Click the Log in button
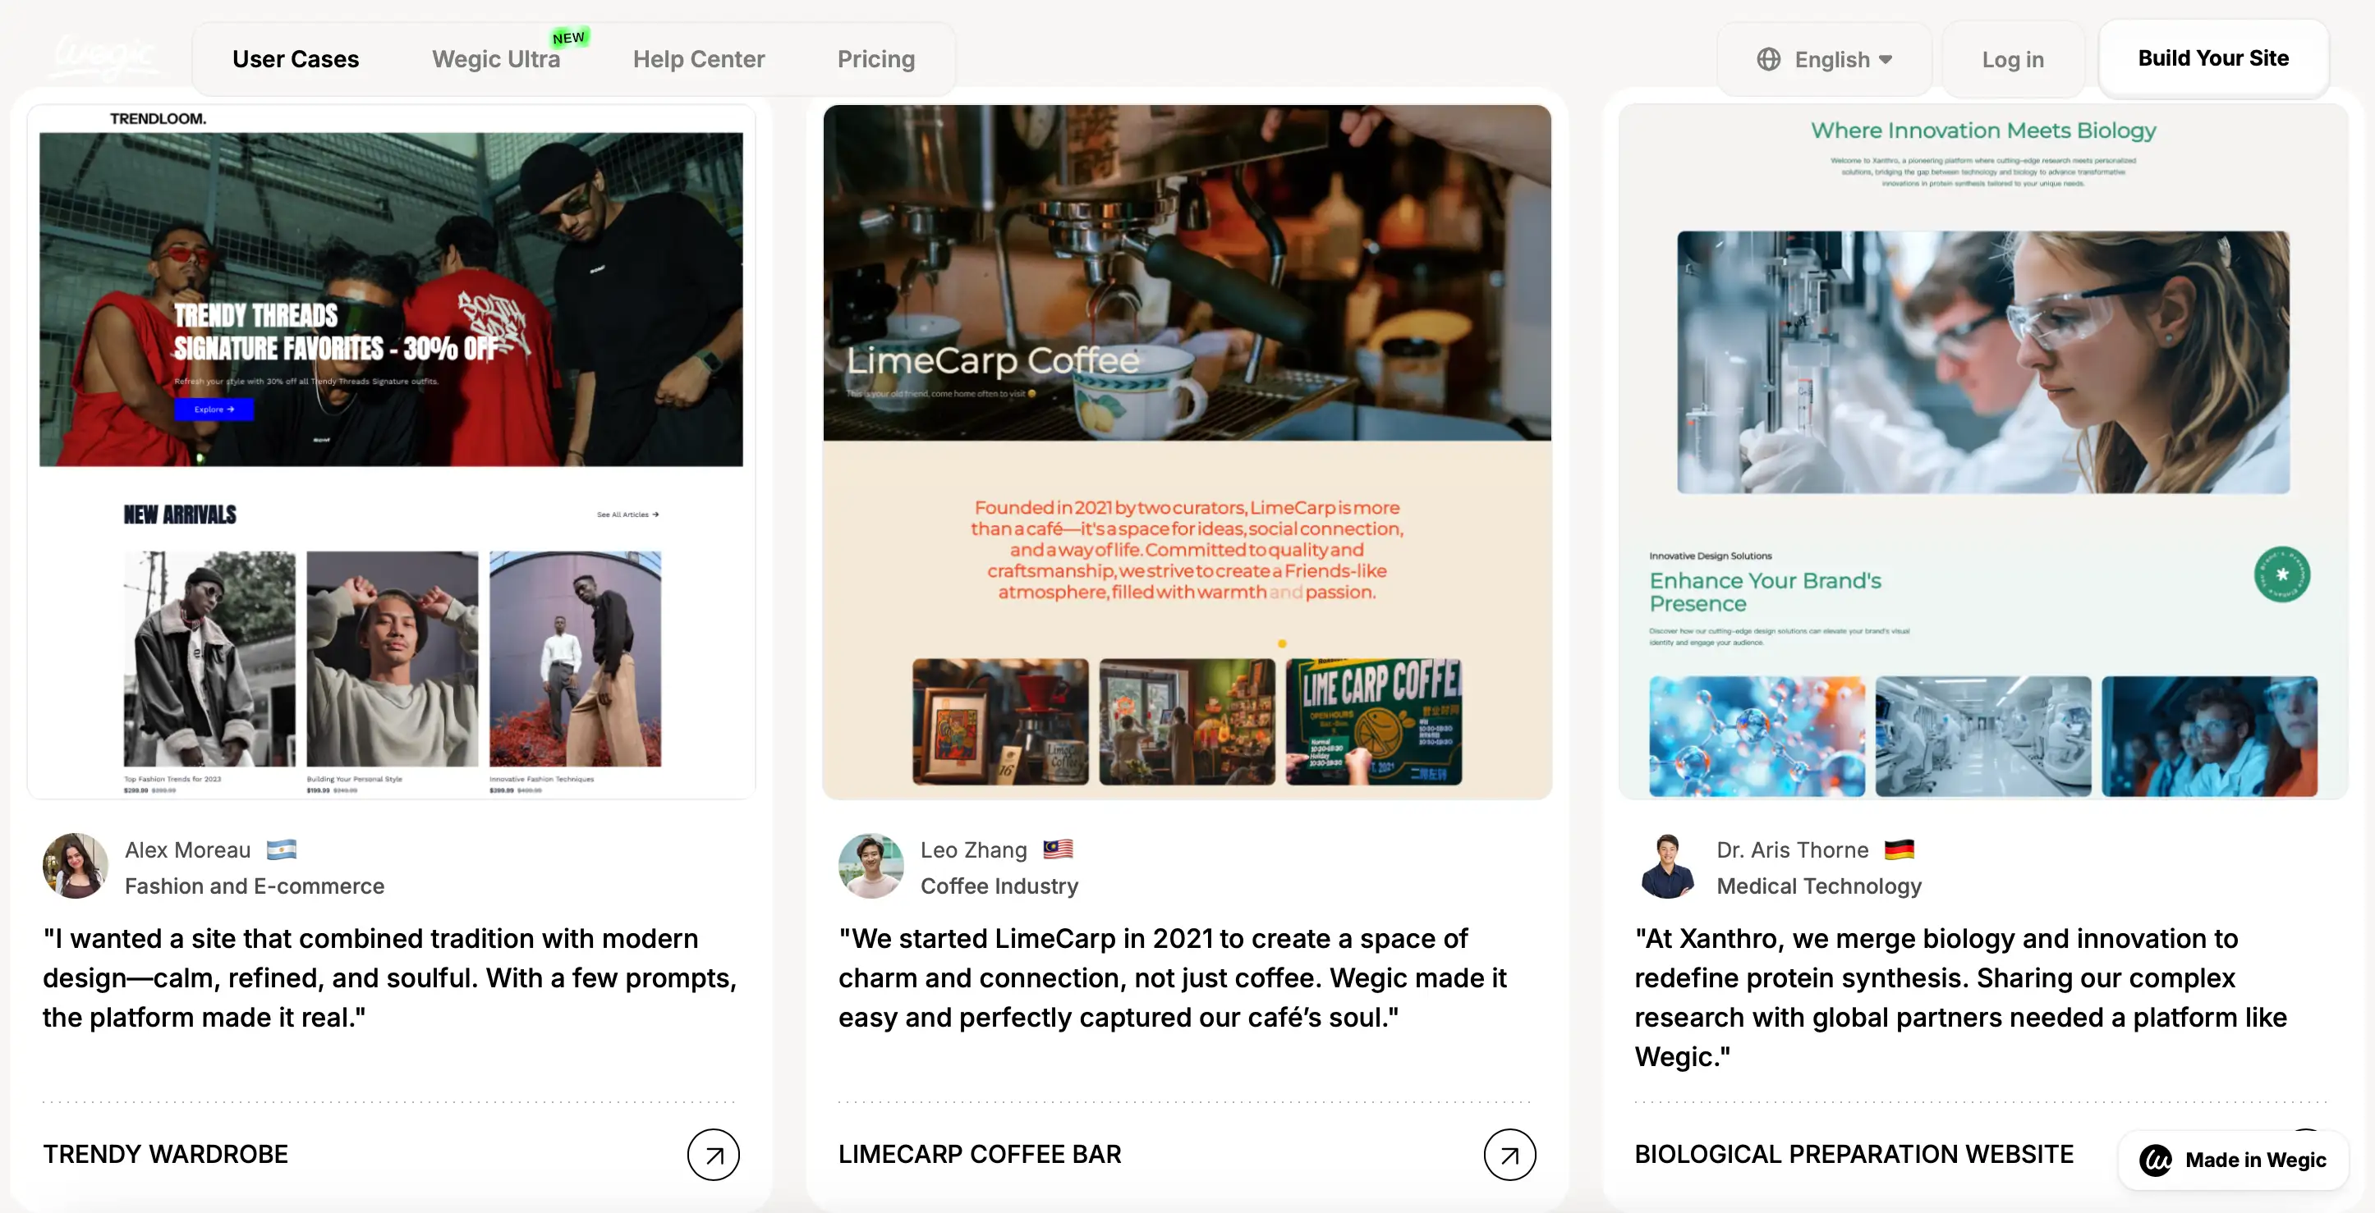Screen dimensions: 2375x1213 [2013, 59]
